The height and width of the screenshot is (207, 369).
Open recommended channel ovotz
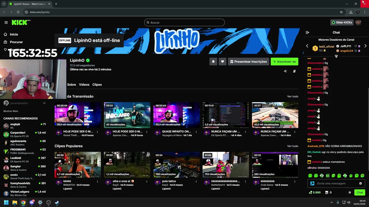25,177
